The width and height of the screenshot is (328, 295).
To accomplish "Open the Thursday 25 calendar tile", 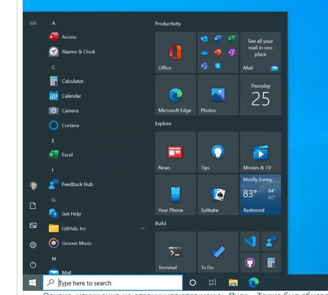I will tap(260, 95).
